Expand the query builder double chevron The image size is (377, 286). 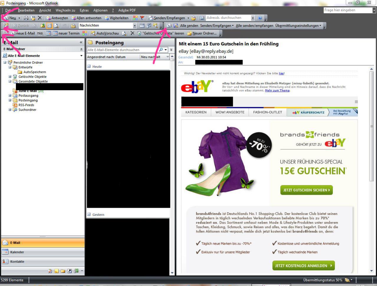click(x=171, y=50)
